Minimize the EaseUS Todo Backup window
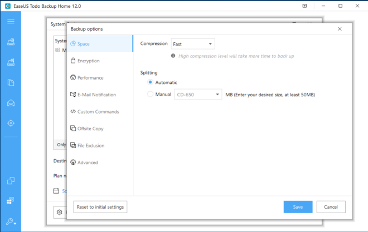The height and width of the screenshot is (232, 368). (323, 6)
